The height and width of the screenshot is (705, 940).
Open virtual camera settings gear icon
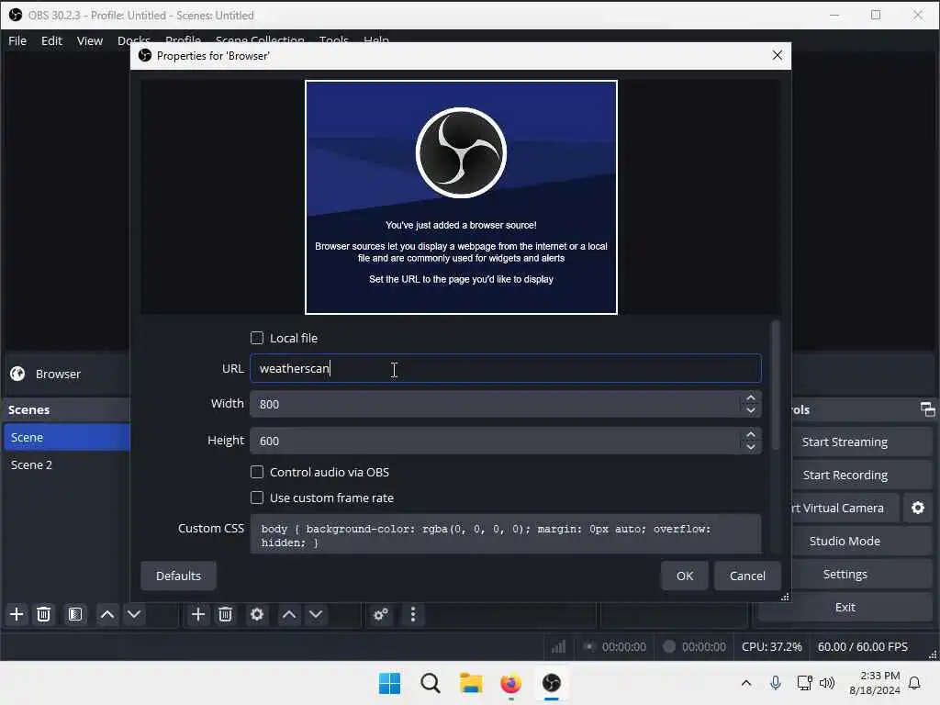918,508
